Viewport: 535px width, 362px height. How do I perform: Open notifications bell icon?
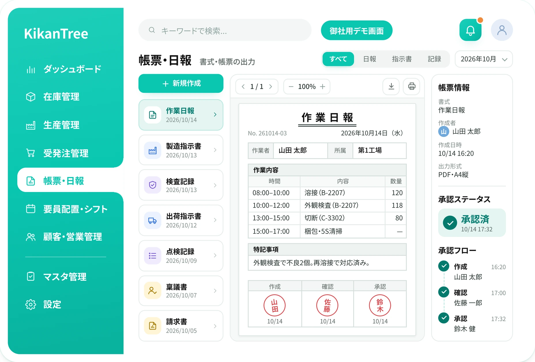pos(470,30)
